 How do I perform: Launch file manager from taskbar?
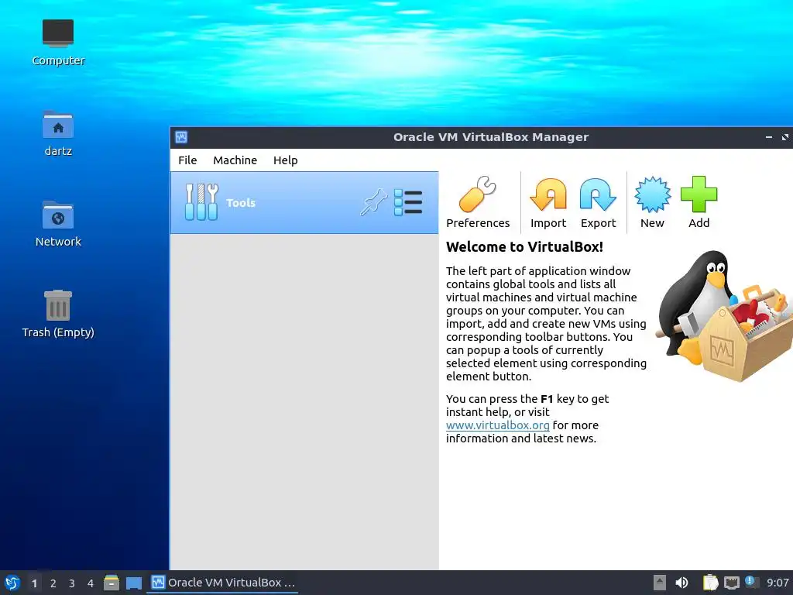tap(112, 583)
